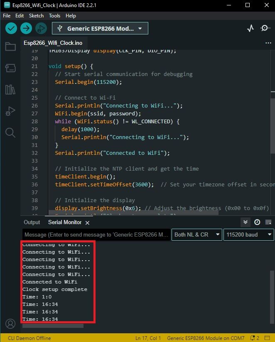Screen dimensions: 275x342
Task: Switch to the Output tab
Action: click(32, 222)
